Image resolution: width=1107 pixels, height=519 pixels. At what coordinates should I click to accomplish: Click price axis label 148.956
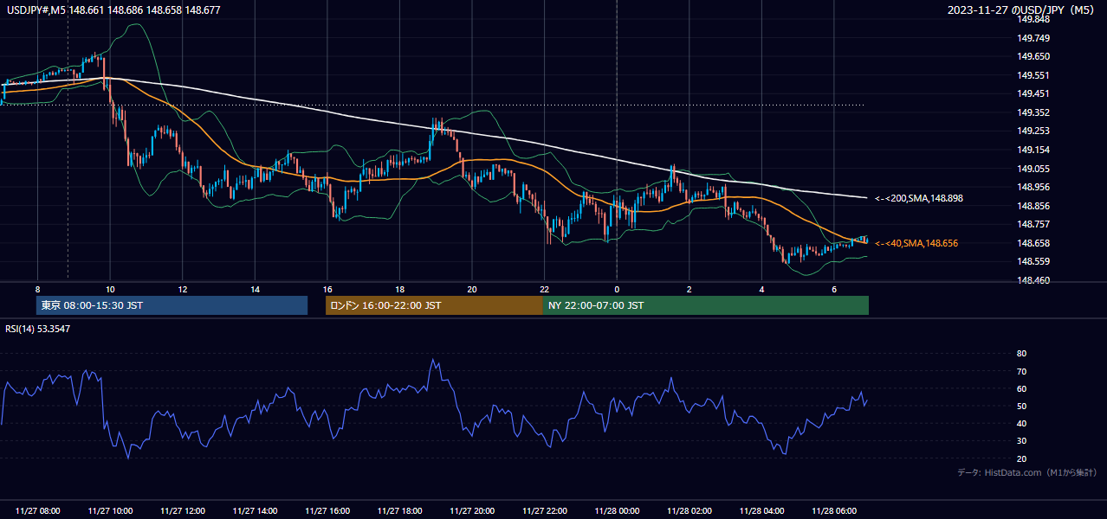[x=1034, y=187]
